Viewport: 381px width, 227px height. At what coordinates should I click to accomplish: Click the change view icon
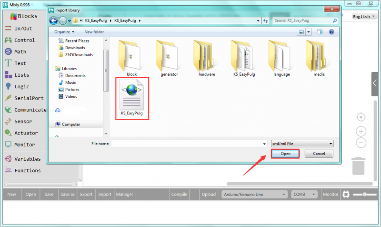(301, 32)
